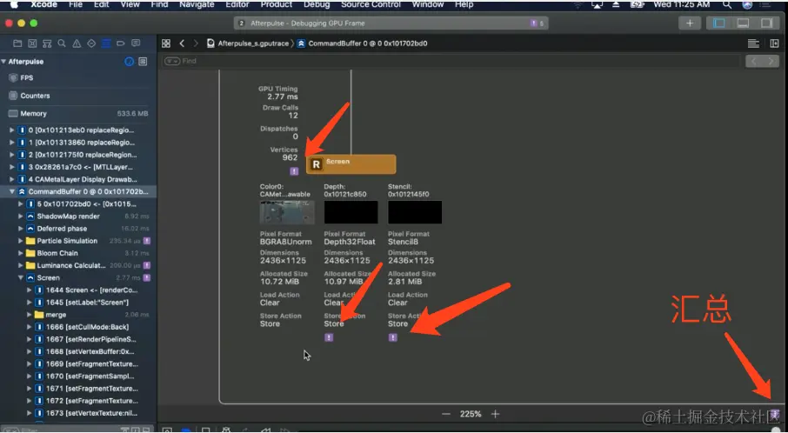Image resolution: width=788 pixels, height=433 pixels.
Task: Expand the Particle Simulation folder
Action: point(21,241)
